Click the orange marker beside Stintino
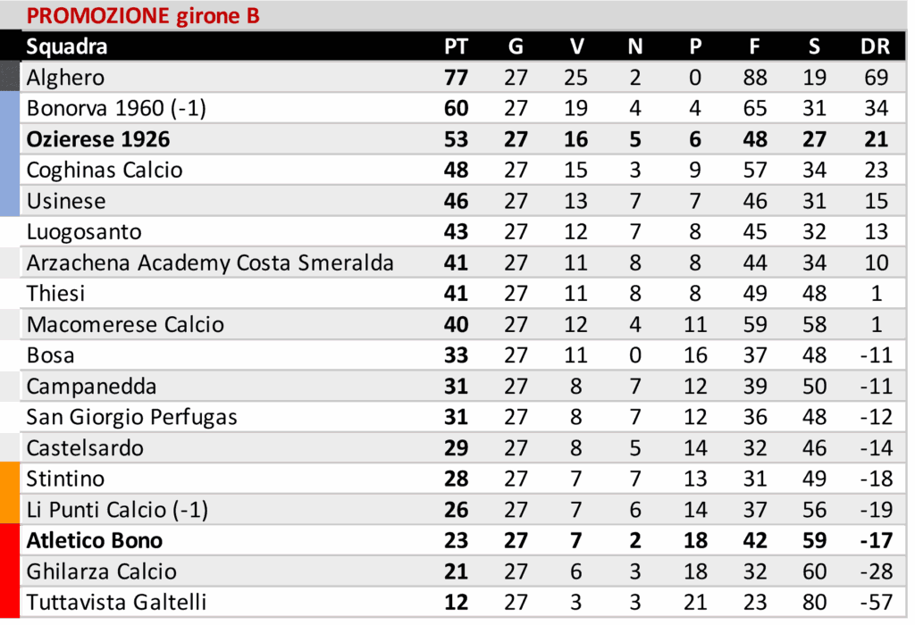The height and width of the screenshot is (625, 915). coord(10,479)
